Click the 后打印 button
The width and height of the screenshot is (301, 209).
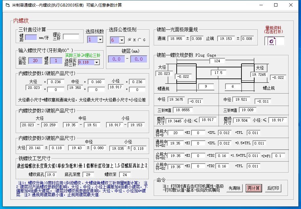pos(273,188)
